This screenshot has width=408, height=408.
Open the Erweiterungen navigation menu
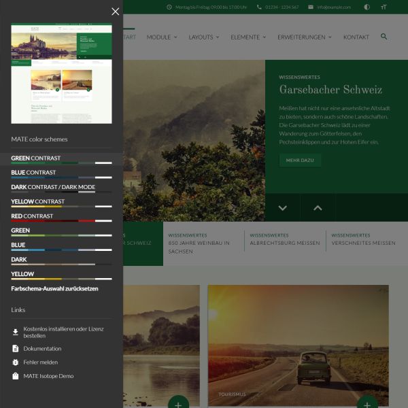[x=305, y=37]
